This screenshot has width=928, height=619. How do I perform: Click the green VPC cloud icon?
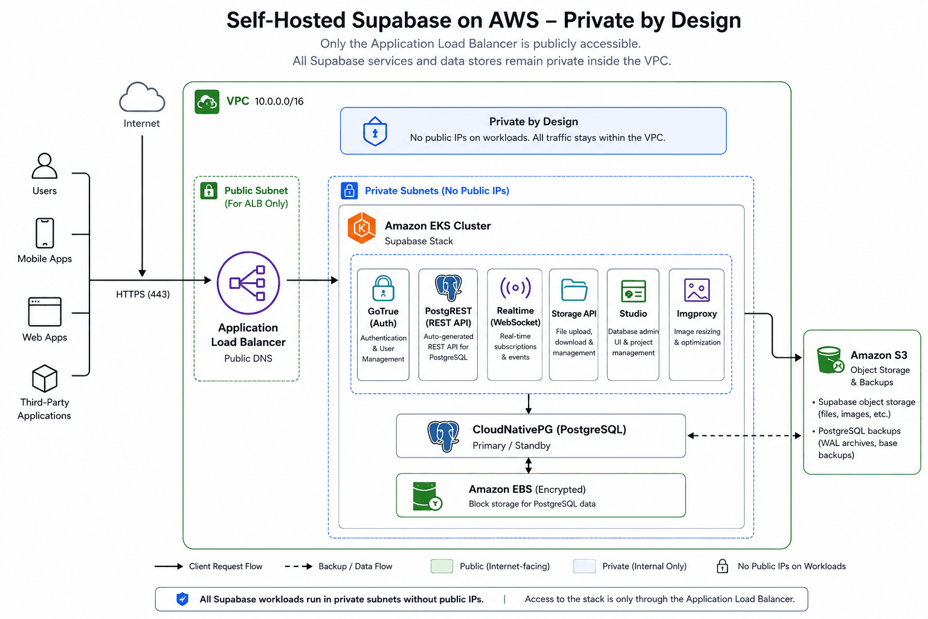click(207, 102)
